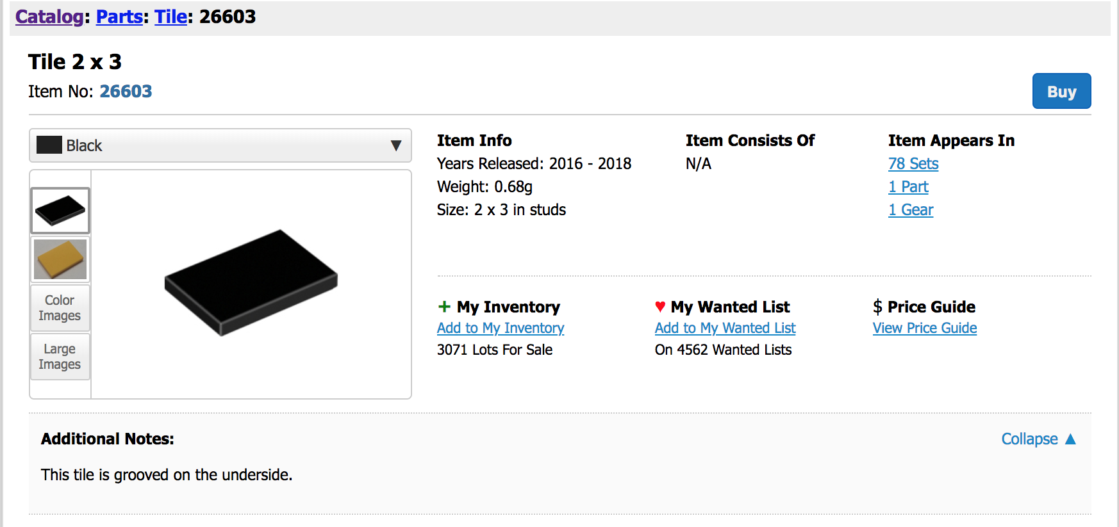This screenshot has height=527, width=1119.
Task: Go to Catalog breadcrumb link
Action: (x=49, y=17)
